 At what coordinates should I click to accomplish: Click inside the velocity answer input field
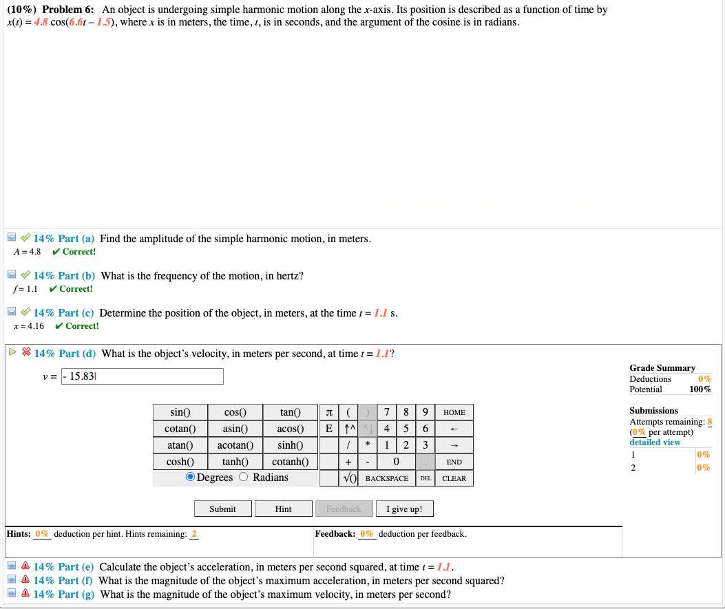click(143, 376)
